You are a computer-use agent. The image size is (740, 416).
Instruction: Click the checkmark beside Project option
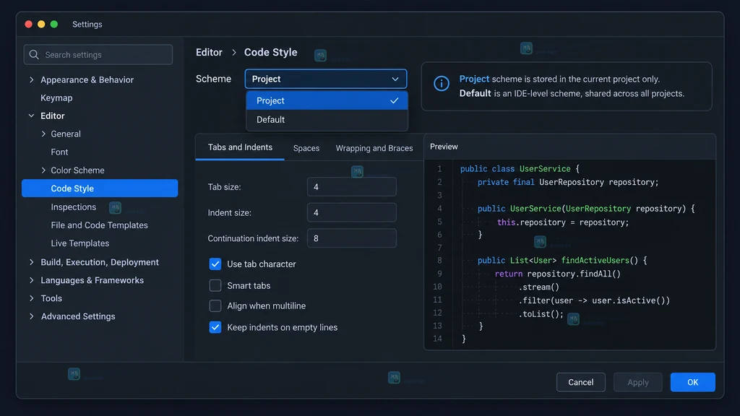click(395, 100)
